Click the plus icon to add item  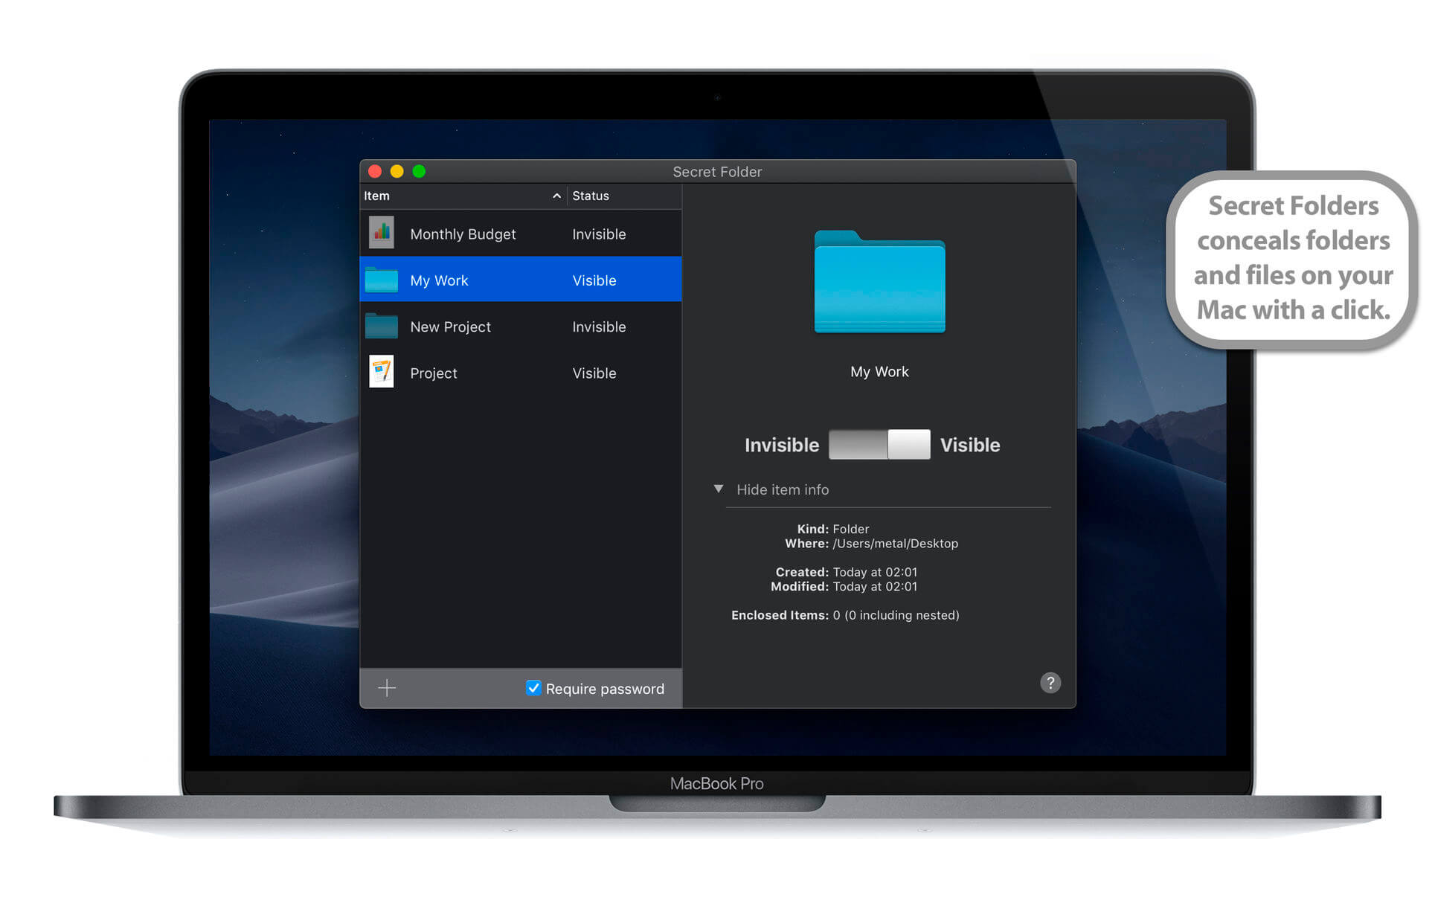387,688
